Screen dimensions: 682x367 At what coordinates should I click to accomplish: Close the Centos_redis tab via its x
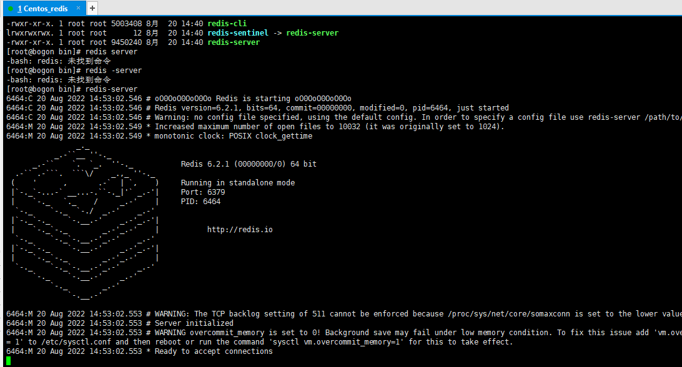[x=78, y=8]
